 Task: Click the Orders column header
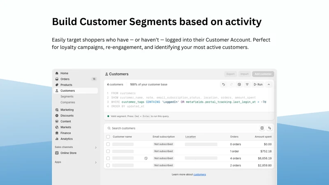tap(234, 137)
